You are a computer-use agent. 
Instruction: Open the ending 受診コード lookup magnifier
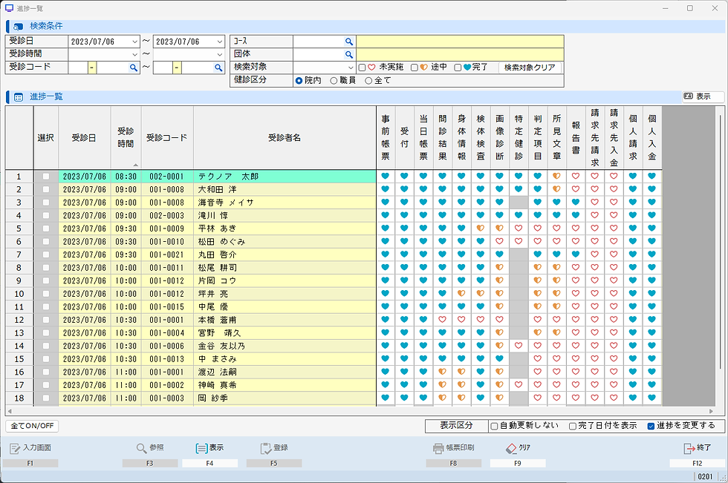point(218,68)
